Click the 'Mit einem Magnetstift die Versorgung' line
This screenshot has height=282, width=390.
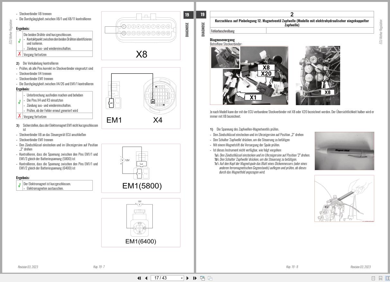247,145
